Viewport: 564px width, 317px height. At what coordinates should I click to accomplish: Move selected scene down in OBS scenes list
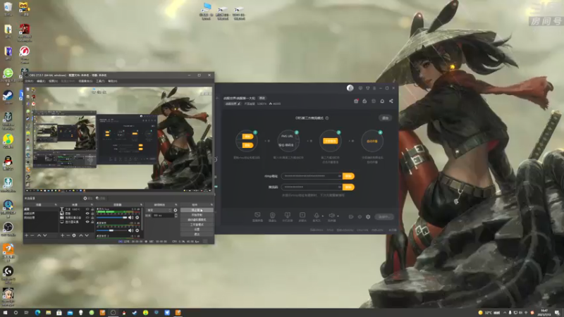45,235
